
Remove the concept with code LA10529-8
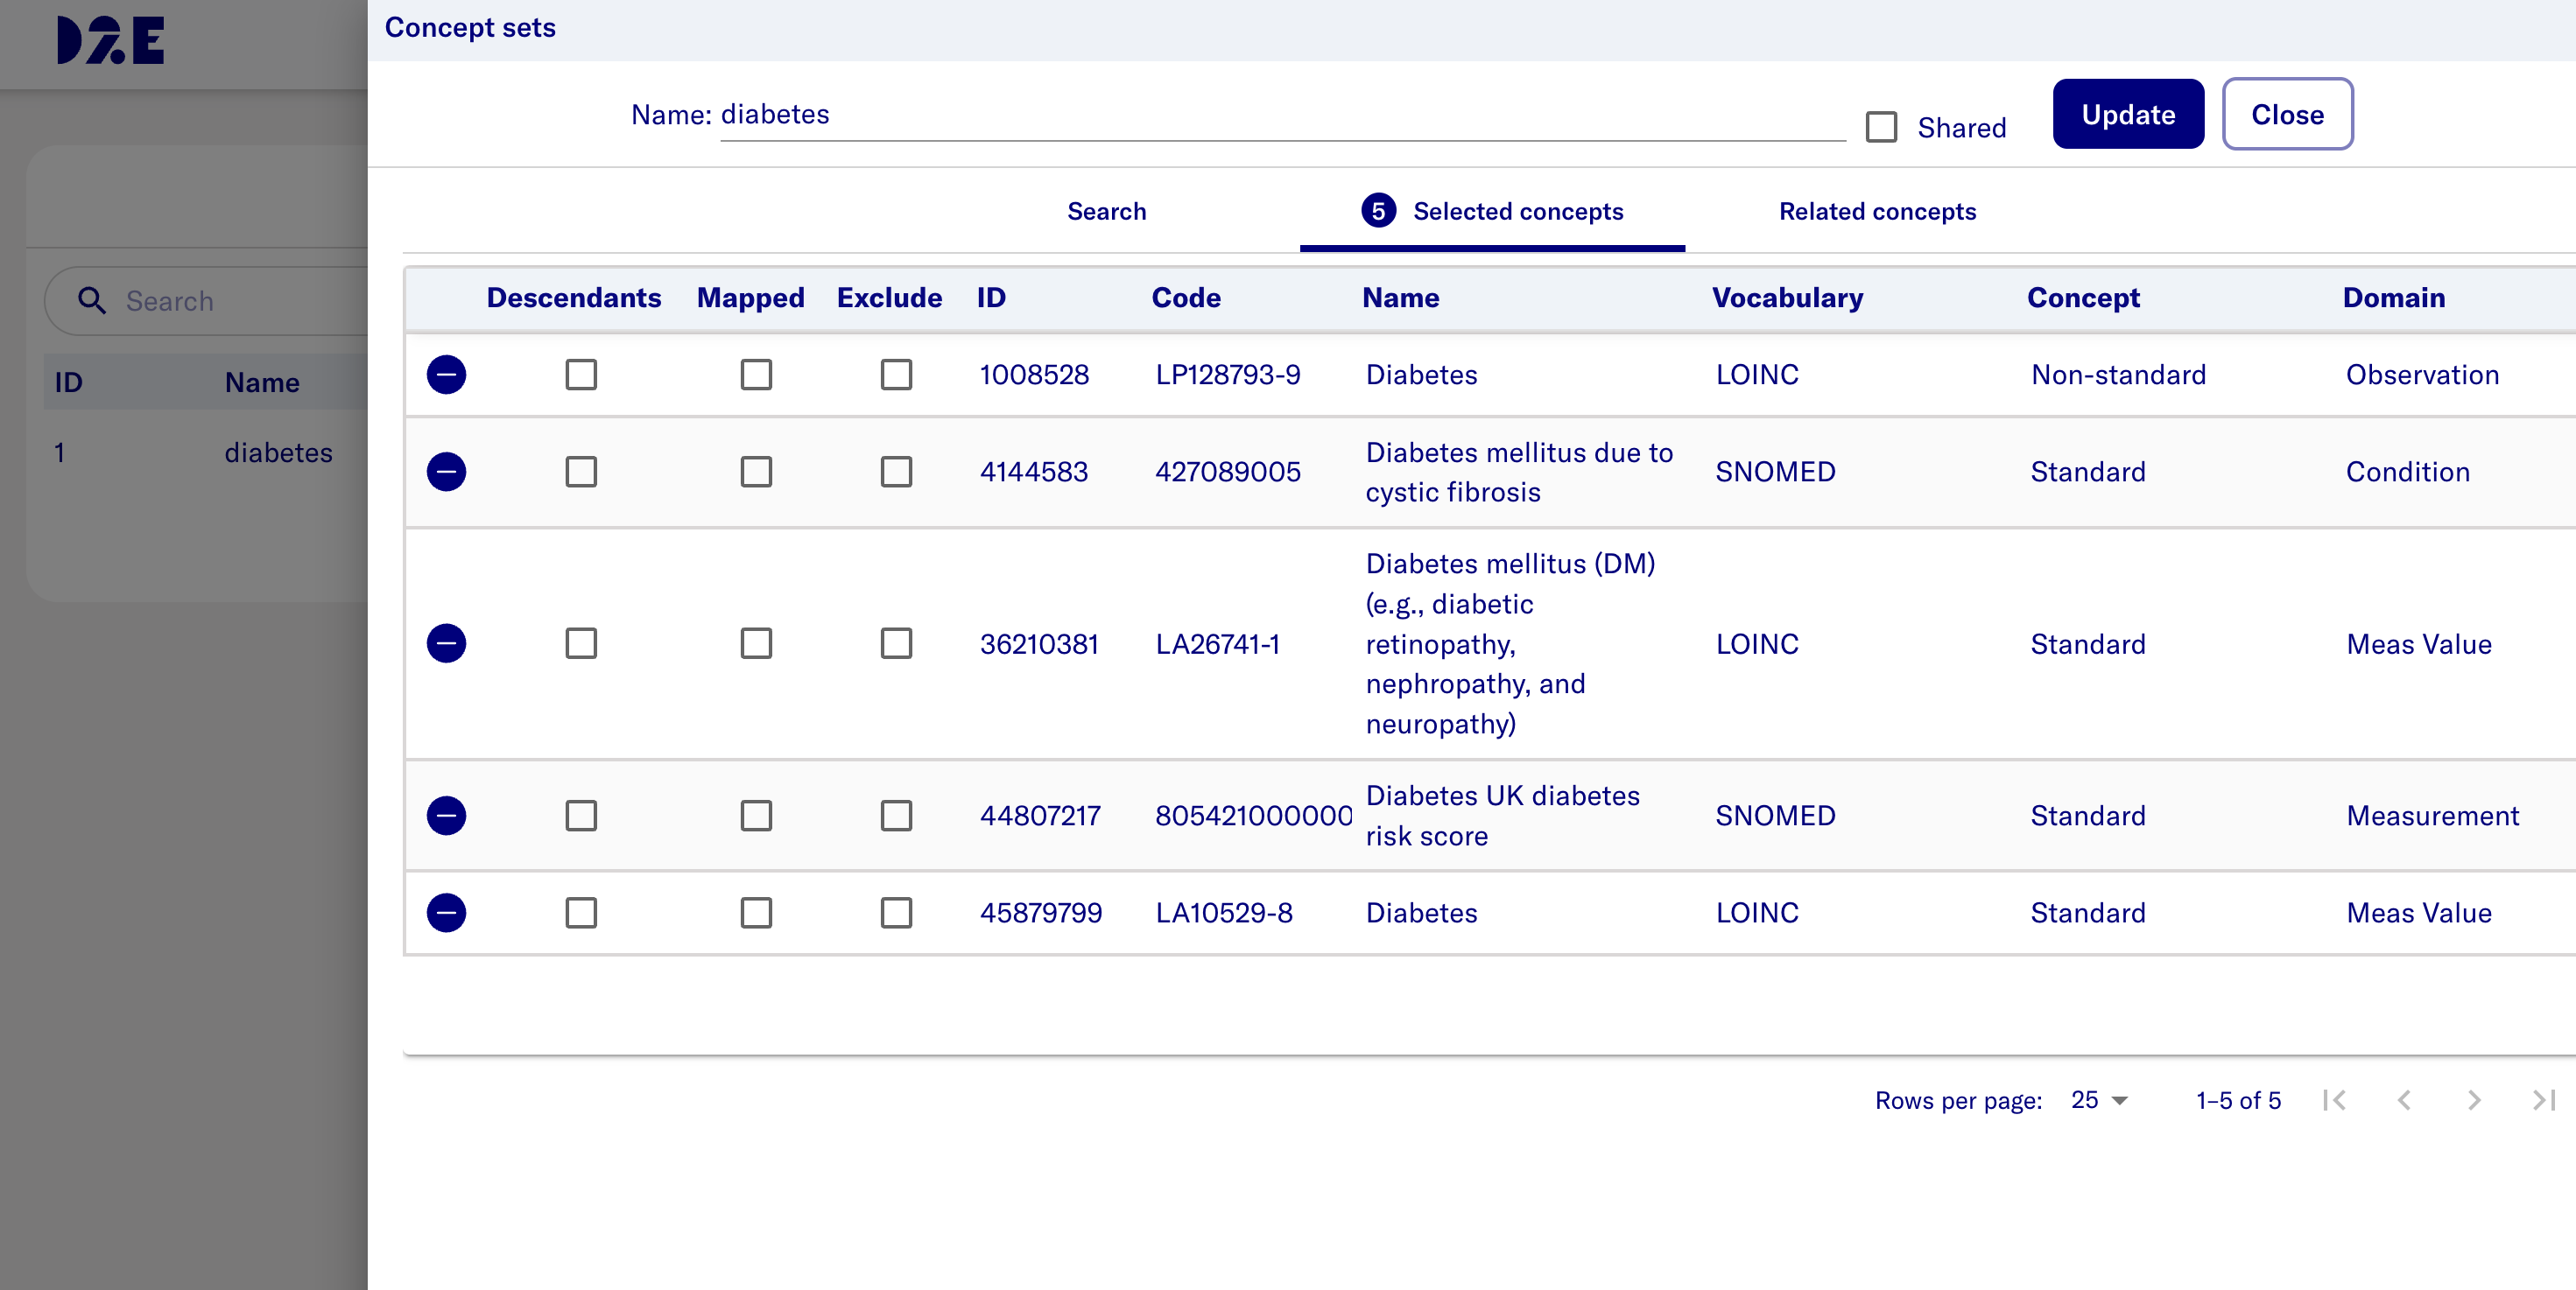pyautogui.click(x=446, y=912)
